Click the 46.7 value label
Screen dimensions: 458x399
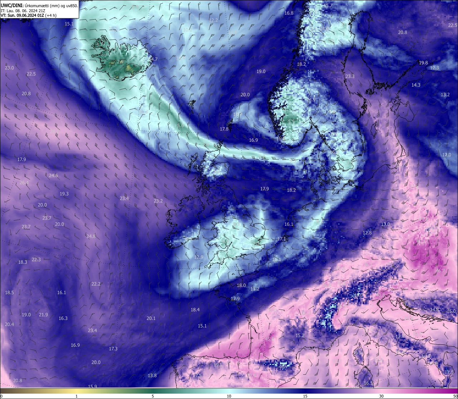pos(440,271)
